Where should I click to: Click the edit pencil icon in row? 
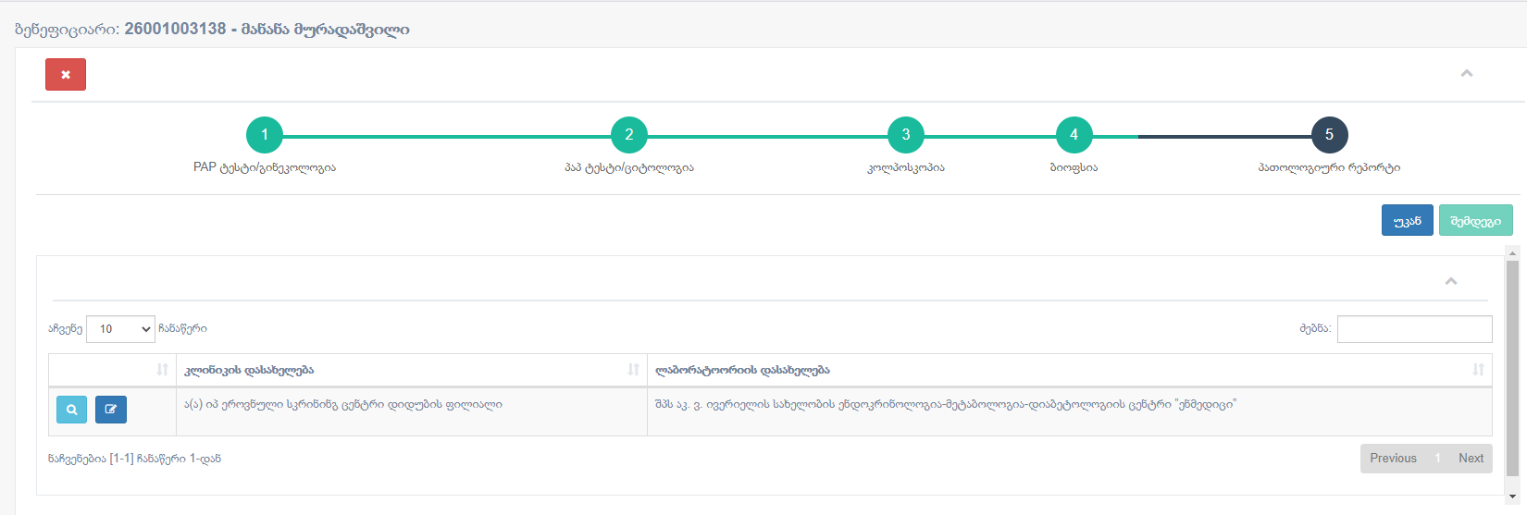coord(111,410)
